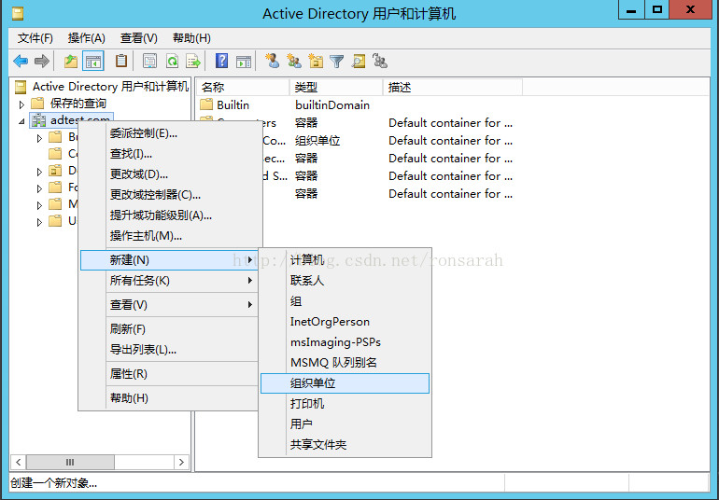The width and height of the screenshot is (719, 500).
Task: Create a new group via toolbar icon
Action: (294, 61)
